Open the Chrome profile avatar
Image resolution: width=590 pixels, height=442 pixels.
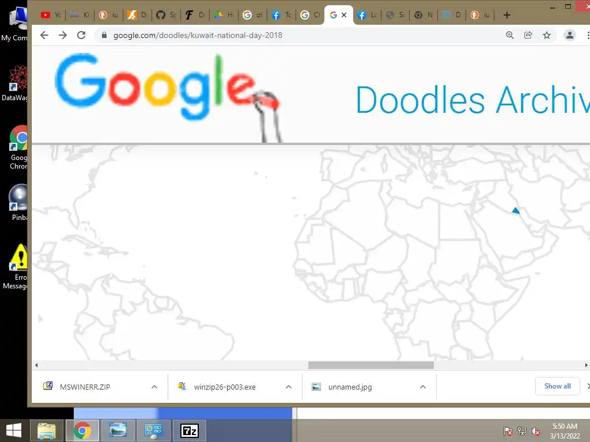(x=570, y=35)
